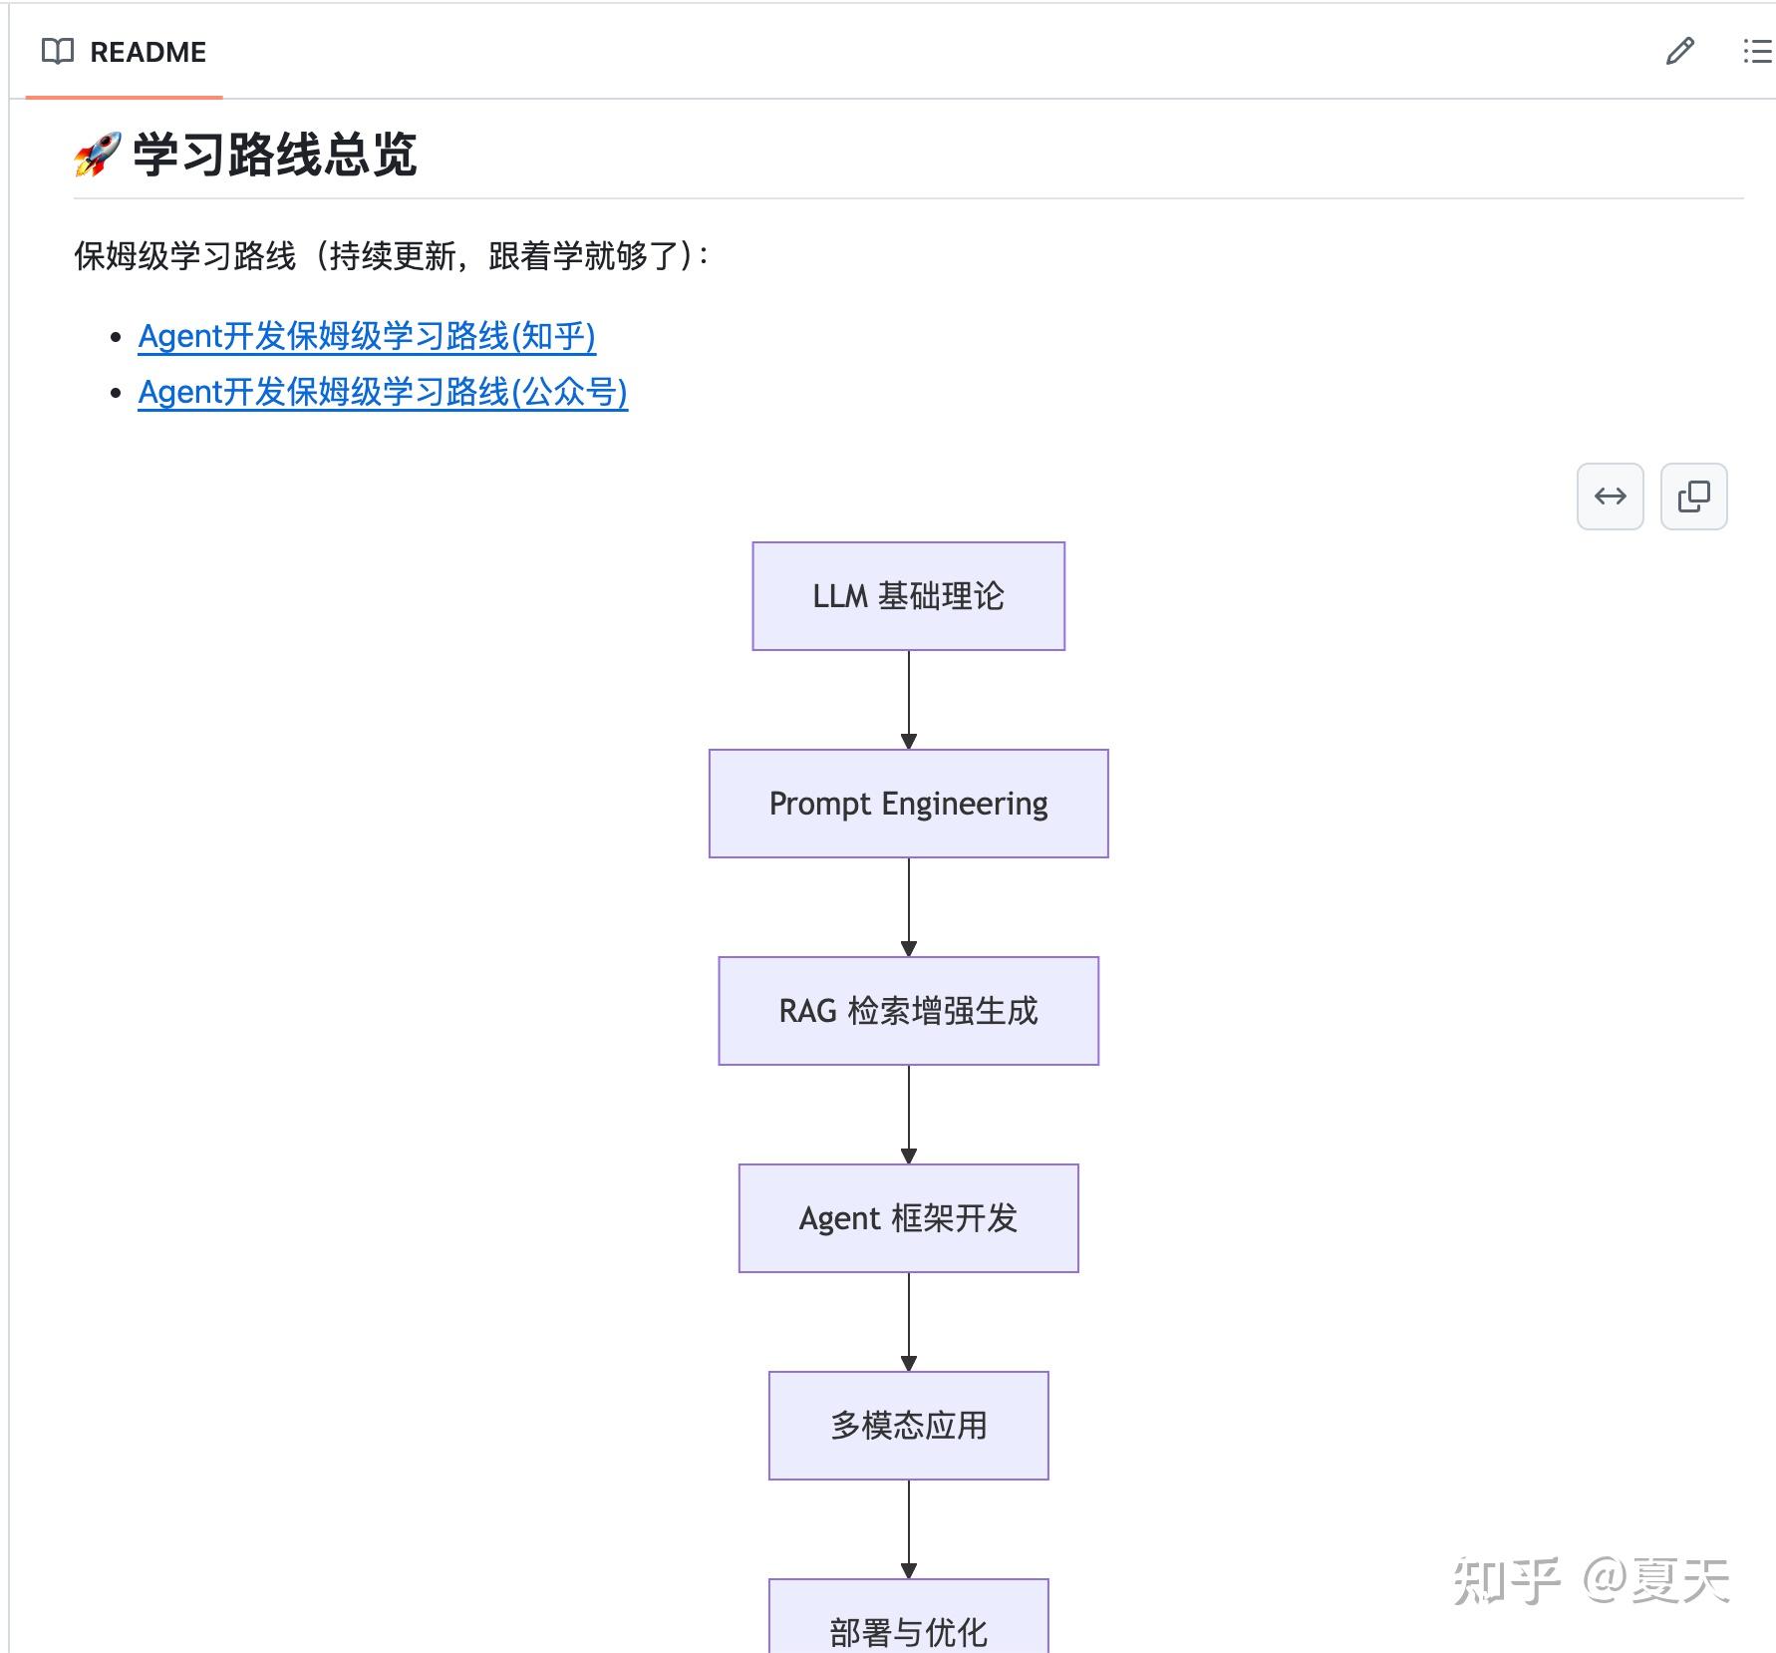
Task: Open the README outline list icon
Action: click(x=1758, y=51)
